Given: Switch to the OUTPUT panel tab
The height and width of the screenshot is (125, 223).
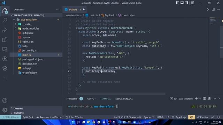Looking at the screenshot, I should pyautogui.click(x=91, y=99).
